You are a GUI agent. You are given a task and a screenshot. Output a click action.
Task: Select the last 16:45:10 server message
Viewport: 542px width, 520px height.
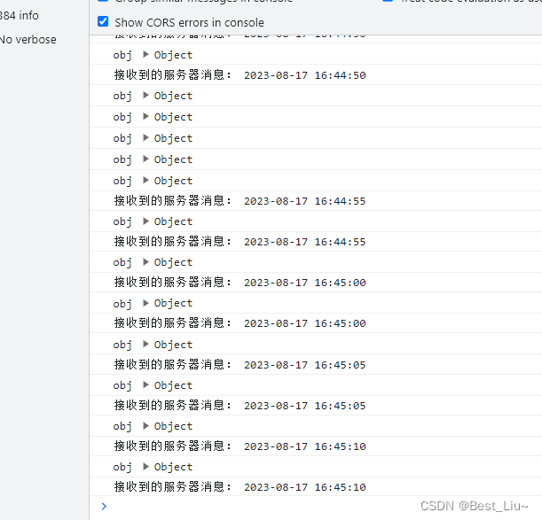point(316,487)
